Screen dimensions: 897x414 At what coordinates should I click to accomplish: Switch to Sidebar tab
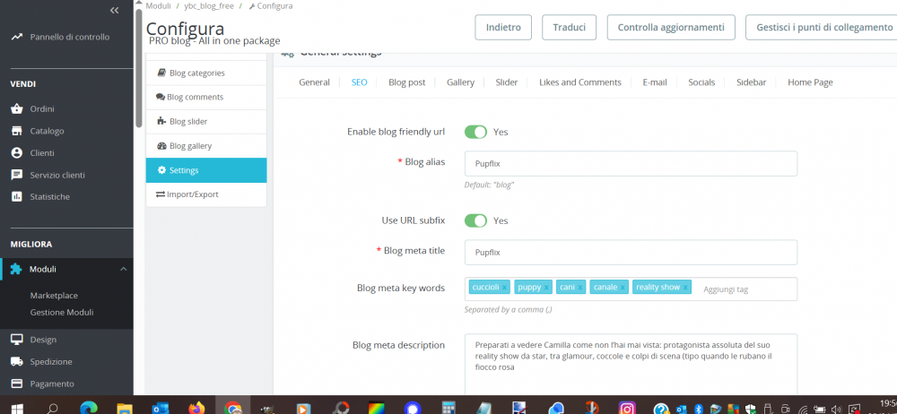[x=751, y=82]
